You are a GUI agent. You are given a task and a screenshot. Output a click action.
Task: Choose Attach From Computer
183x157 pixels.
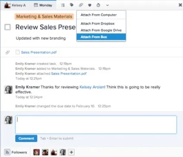[x=101, y=15]
